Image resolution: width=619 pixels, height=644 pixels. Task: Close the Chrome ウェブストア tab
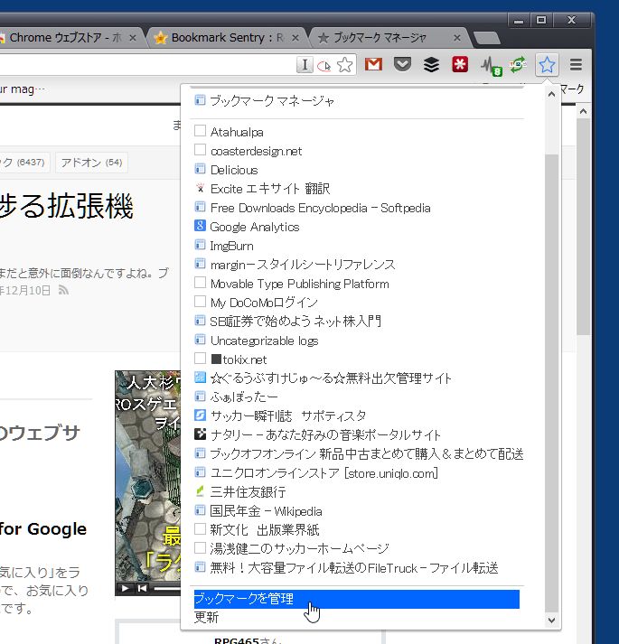[133, 38]
